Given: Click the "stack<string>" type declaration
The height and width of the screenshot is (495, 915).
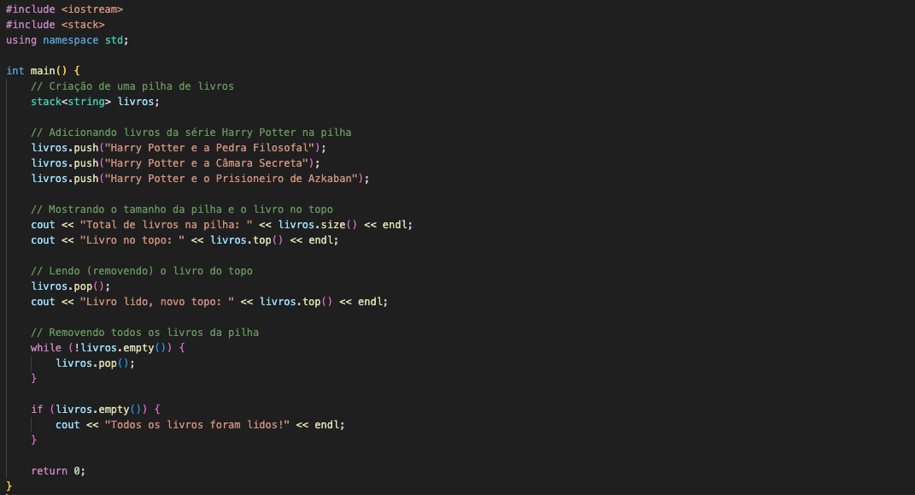Looking at the screenshot, I should pos(71,102).
